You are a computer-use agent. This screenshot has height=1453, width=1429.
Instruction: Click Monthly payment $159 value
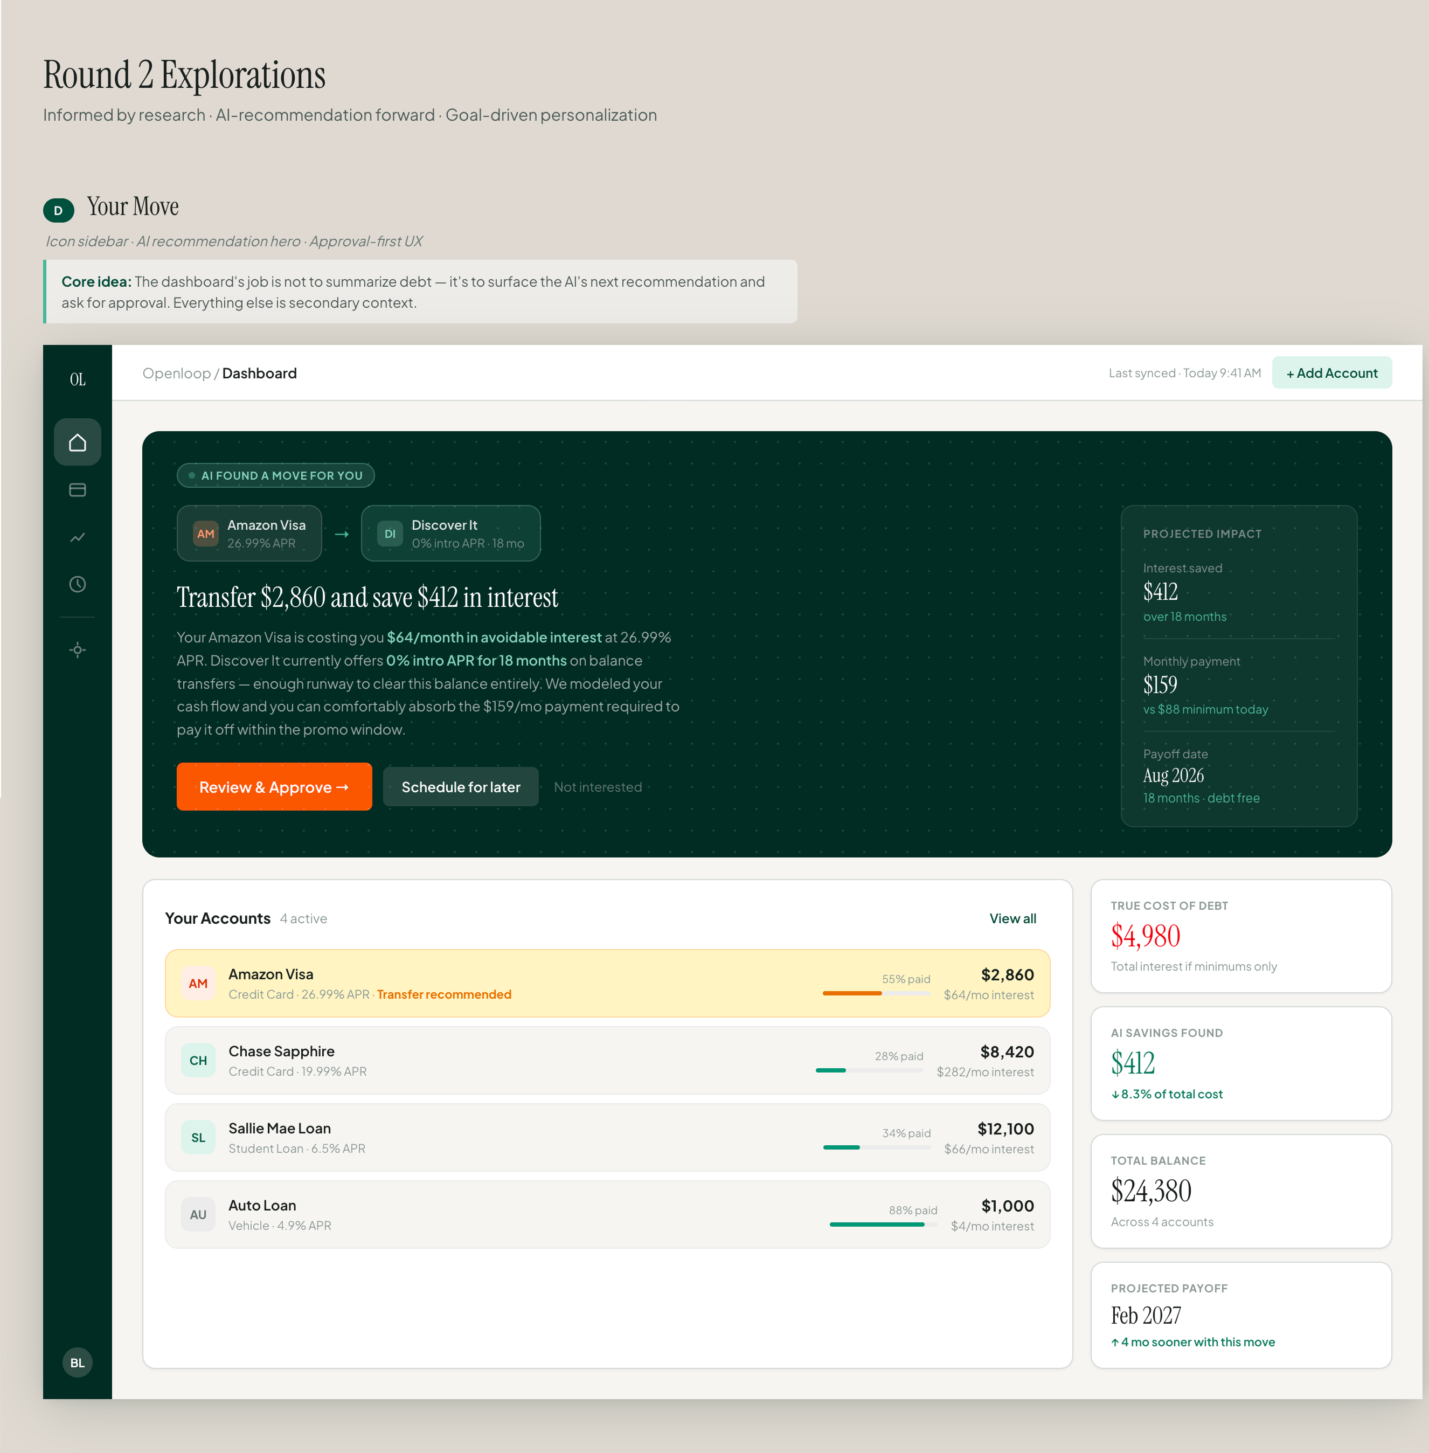(x=1160, y=684)
